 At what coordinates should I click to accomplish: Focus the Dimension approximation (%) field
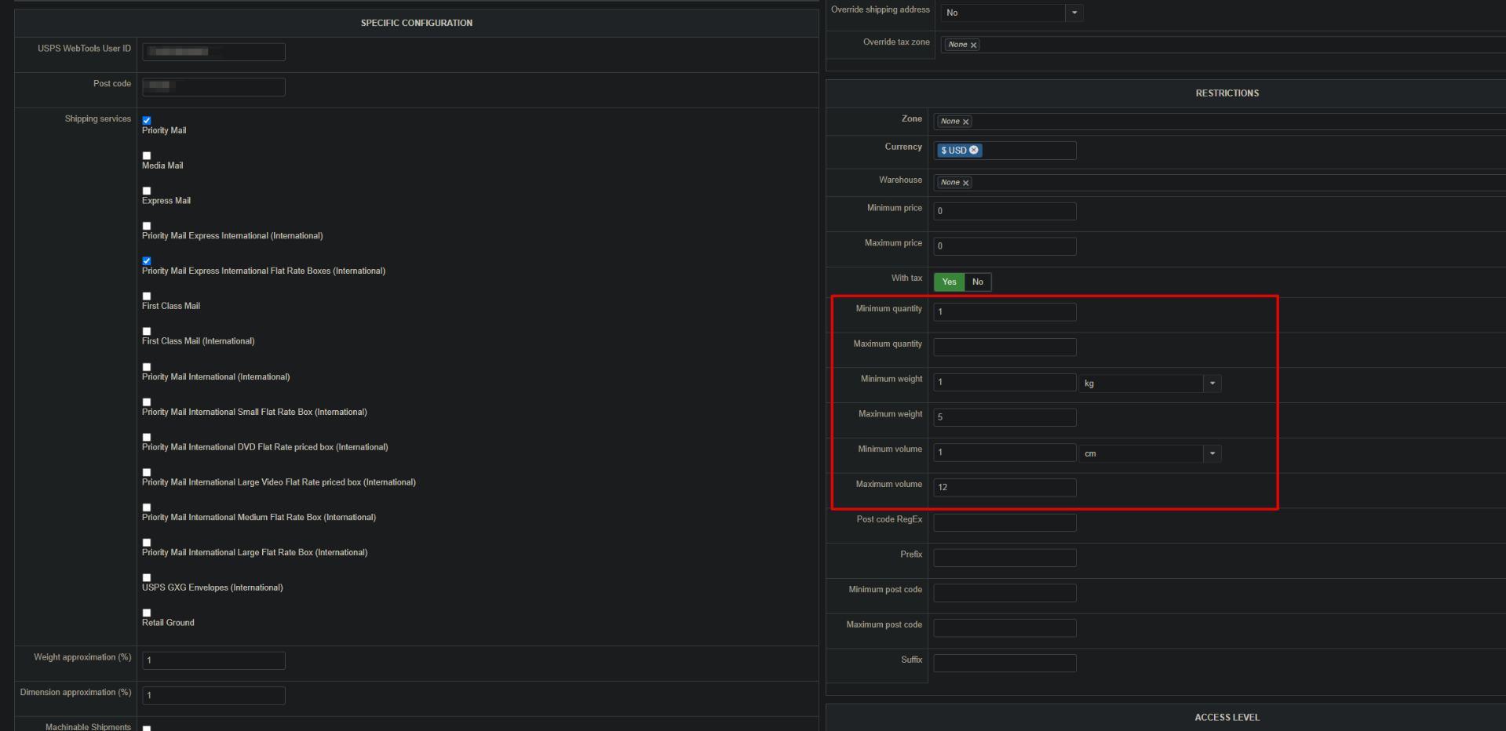pos(213,696)
